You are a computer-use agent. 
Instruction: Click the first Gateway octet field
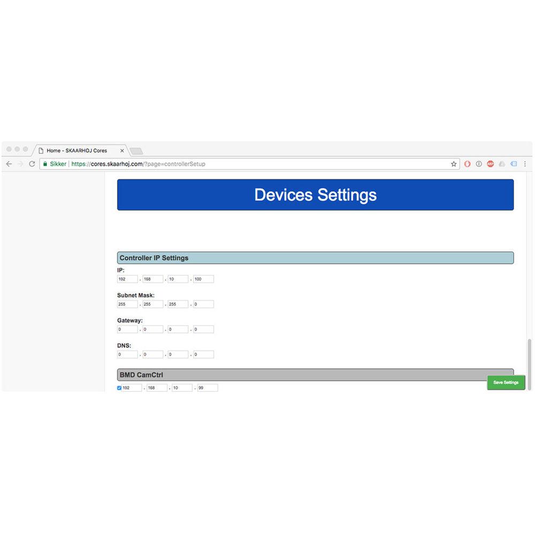pos(127,329)
